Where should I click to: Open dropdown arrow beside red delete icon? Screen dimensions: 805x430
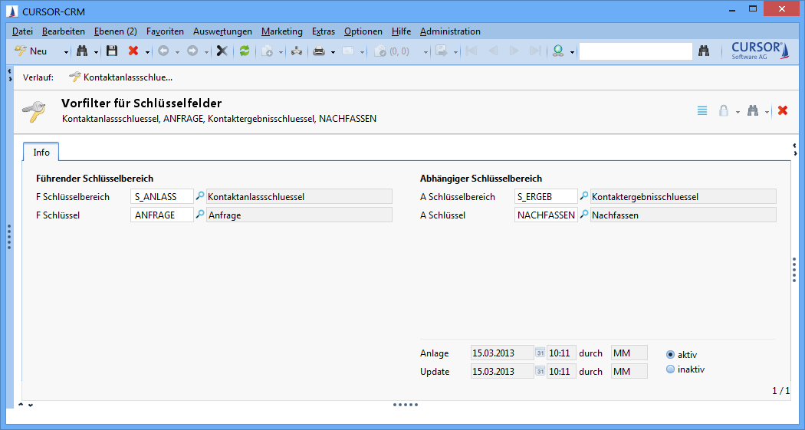tap(146, 52)
